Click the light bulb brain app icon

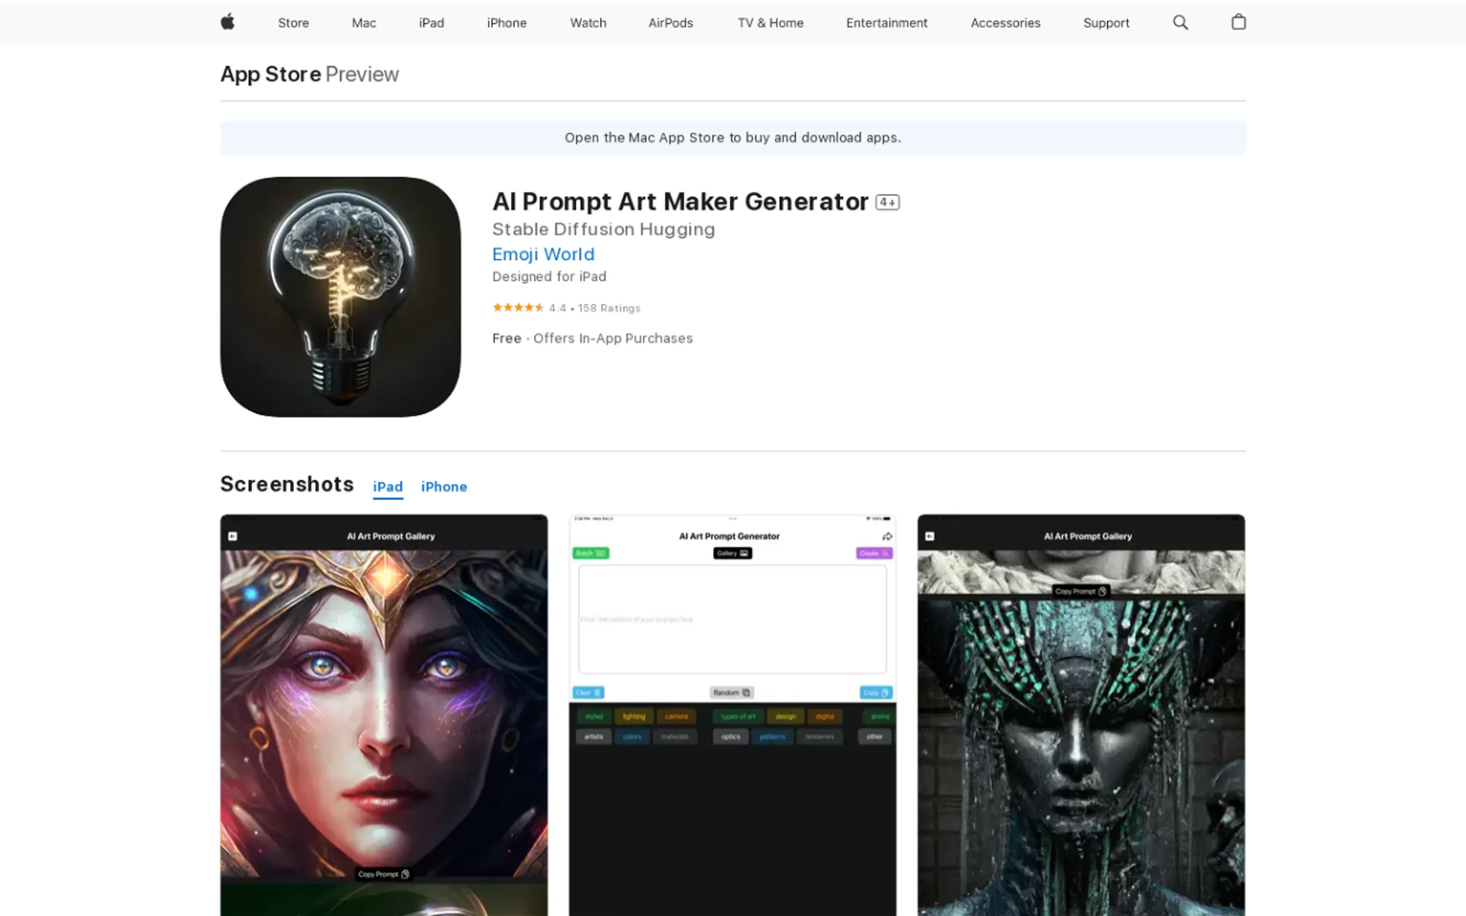point(340,296)
